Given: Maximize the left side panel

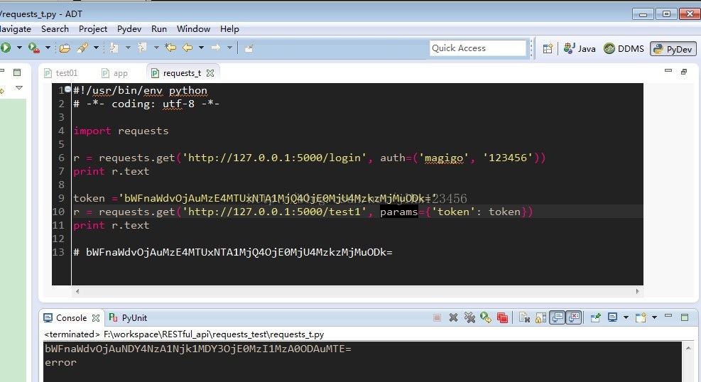Looking at the screenshot, I should pyautogui.click(x=17, y=72).
